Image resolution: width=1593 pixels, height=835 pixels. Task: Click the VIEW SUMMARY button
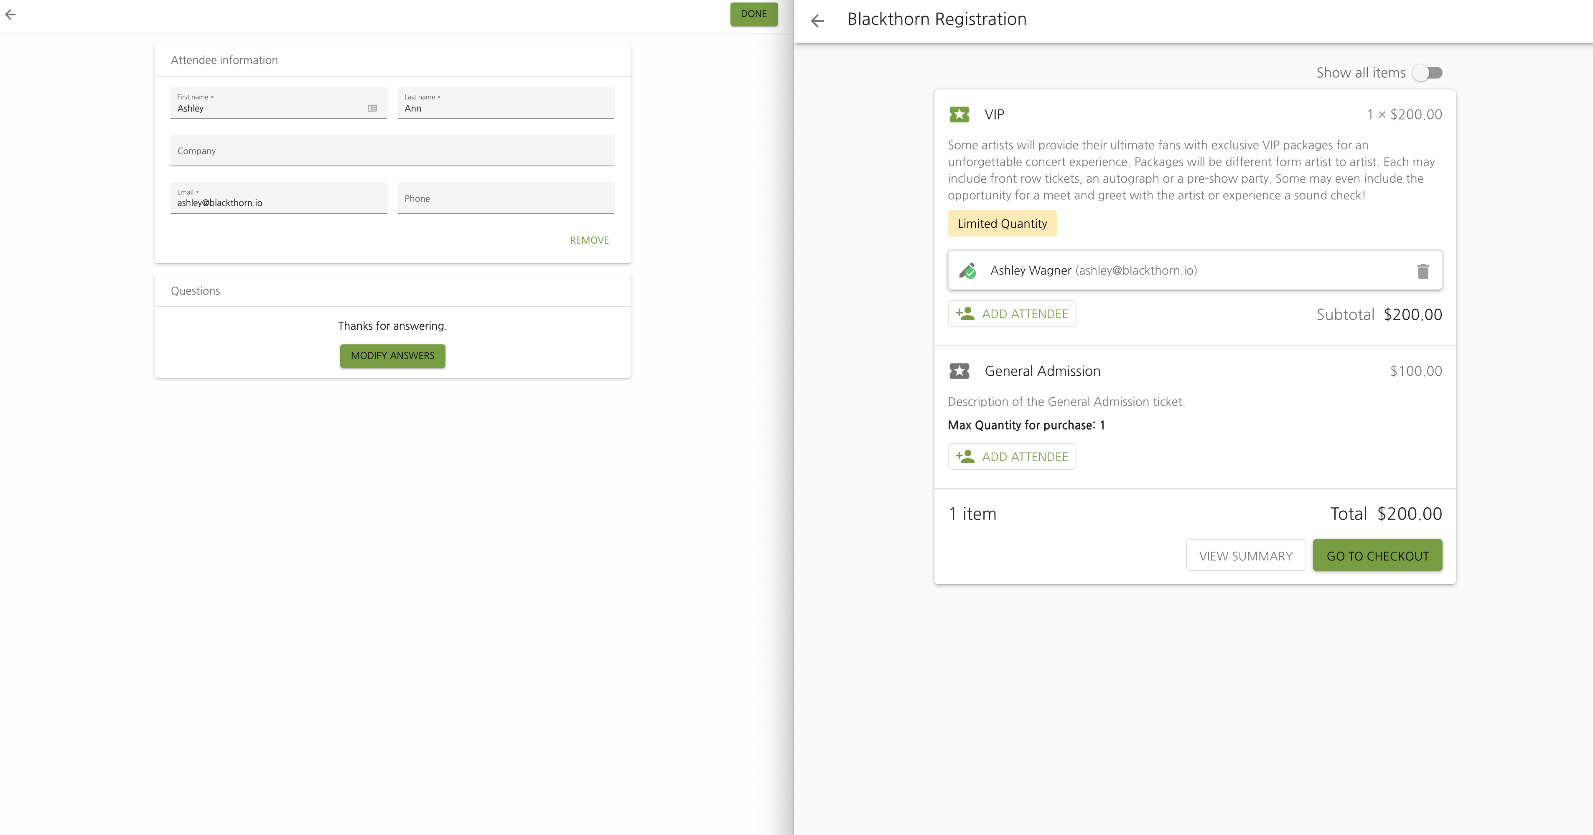1245,555
